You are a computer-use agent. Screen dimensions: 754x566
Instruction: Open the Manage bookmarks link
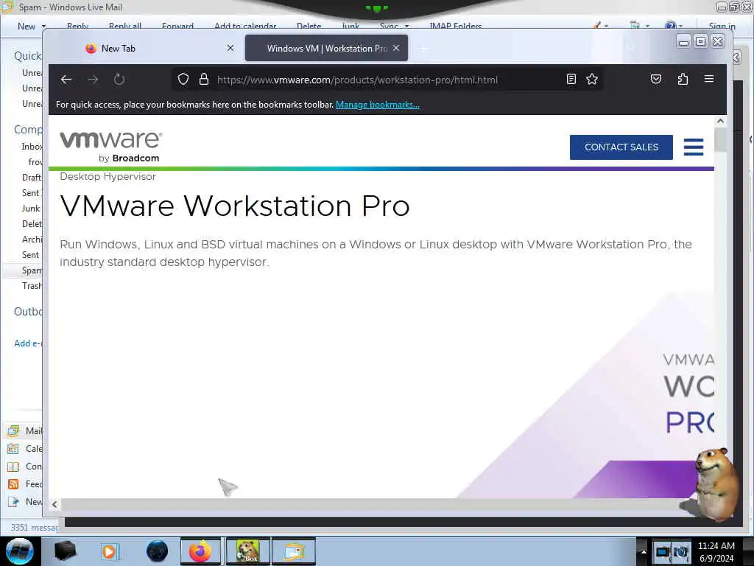point(378,105)
